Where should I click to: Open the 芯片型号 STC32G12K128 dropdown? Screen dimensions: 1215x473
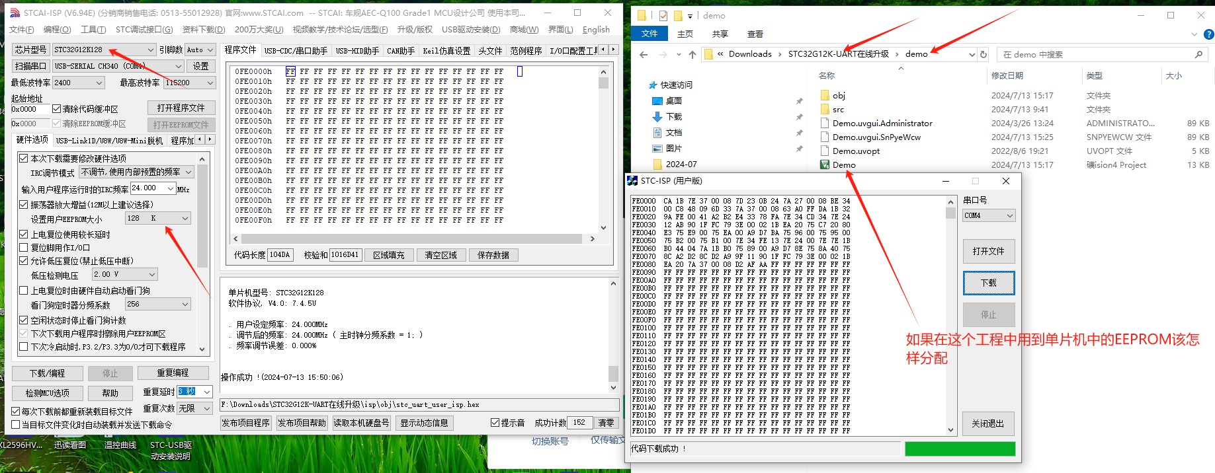(104, 50)
